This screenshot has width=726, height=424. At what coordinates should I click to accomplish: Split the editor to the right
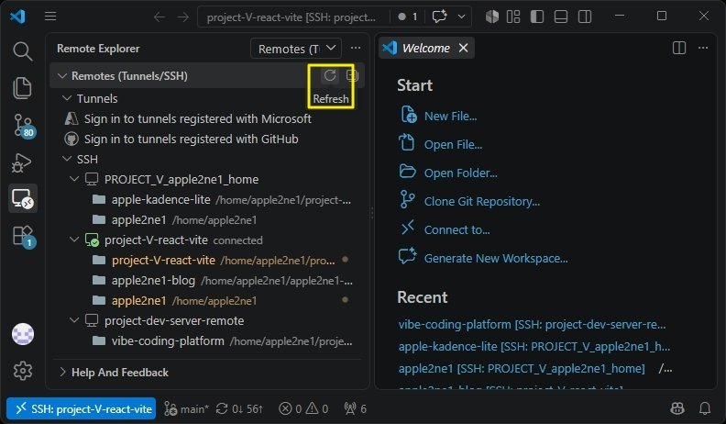click(x=678, y=48)
